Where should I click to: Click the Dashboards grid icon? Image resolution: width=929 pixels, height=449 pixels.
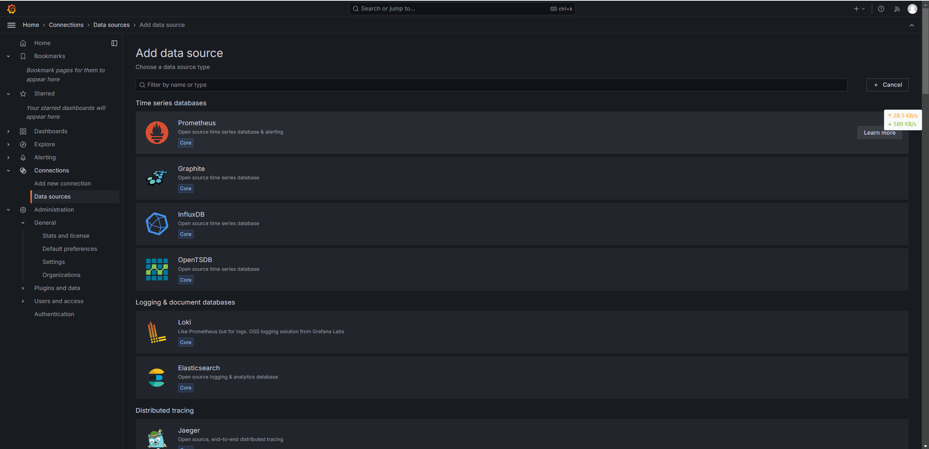(x=23, y=131)
